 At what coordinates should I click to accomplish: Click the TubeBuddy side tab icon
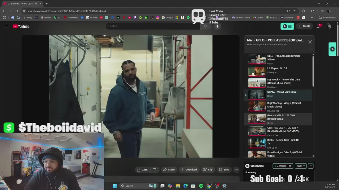[x=332, y=49]
